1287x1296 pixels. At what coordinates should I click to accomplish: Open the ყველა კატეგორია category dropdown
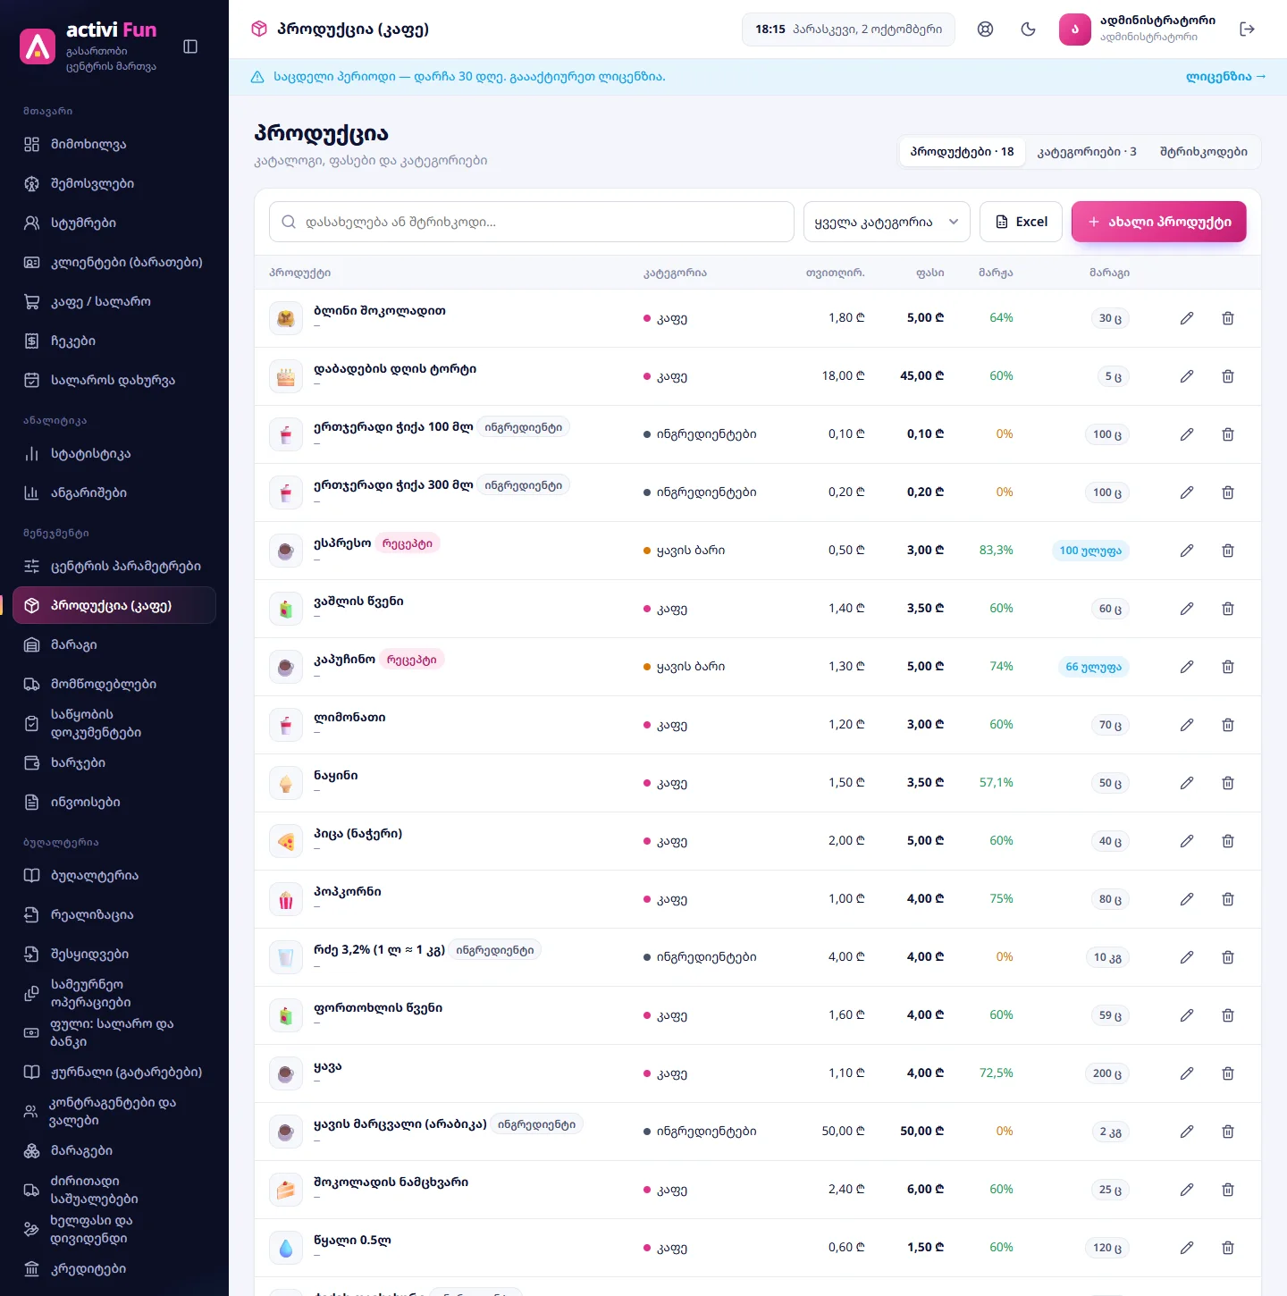(887, 222)
